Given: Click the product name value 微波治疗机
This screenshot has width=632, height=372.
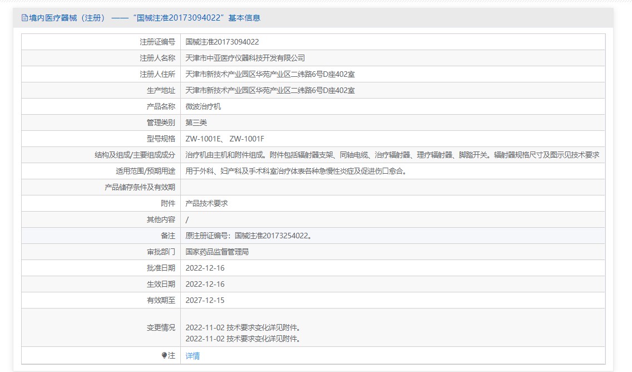Looking at the screenshot, I should [x=203, y=106].
